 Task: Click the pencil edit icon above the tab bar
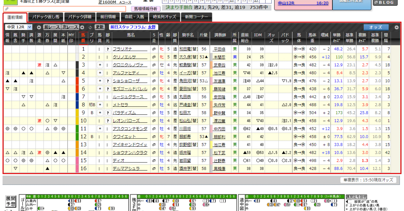pyautogui.click(x=6, y=9)
